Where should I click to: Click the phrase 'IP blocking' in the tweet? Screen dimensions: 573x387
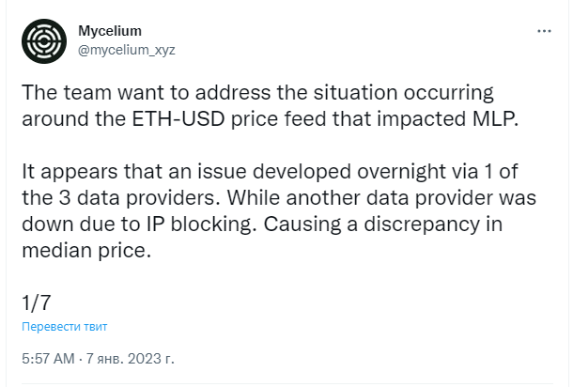pos(200,224)
